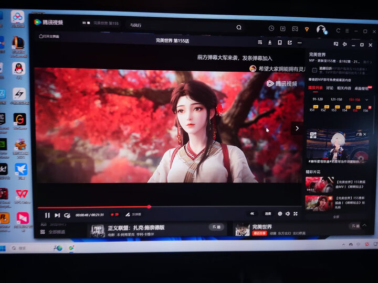Open the more options ellipsis above the video
The image size is (378, 283).
pyautogui.click(x=300, y=42)
